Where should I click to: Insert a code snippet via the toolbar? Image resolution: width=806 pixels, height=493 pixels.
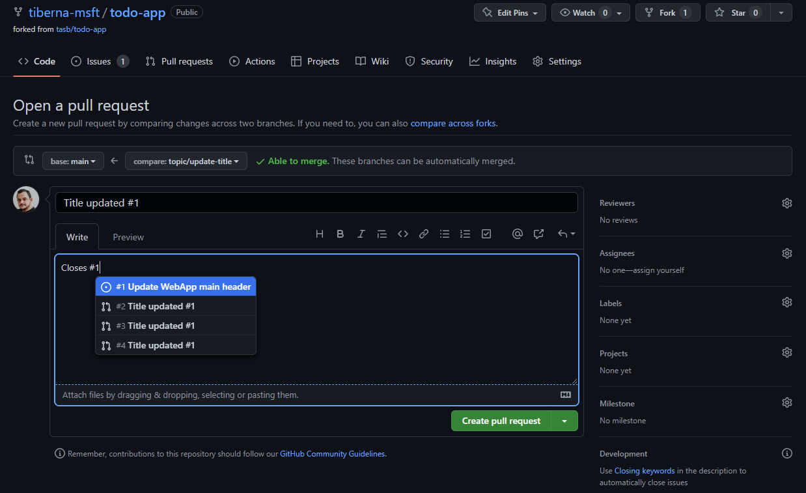pyautogui.click(x=402, y=233)
